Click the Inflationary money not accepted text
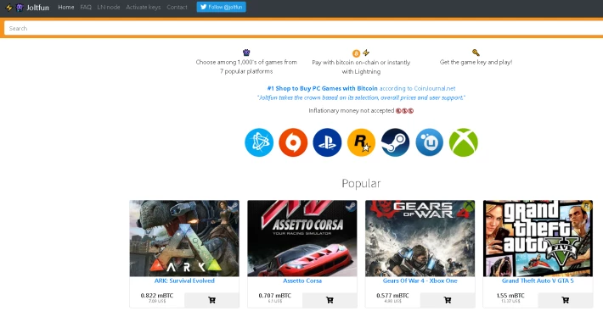 pyautogui.click(x=352, y=111)
